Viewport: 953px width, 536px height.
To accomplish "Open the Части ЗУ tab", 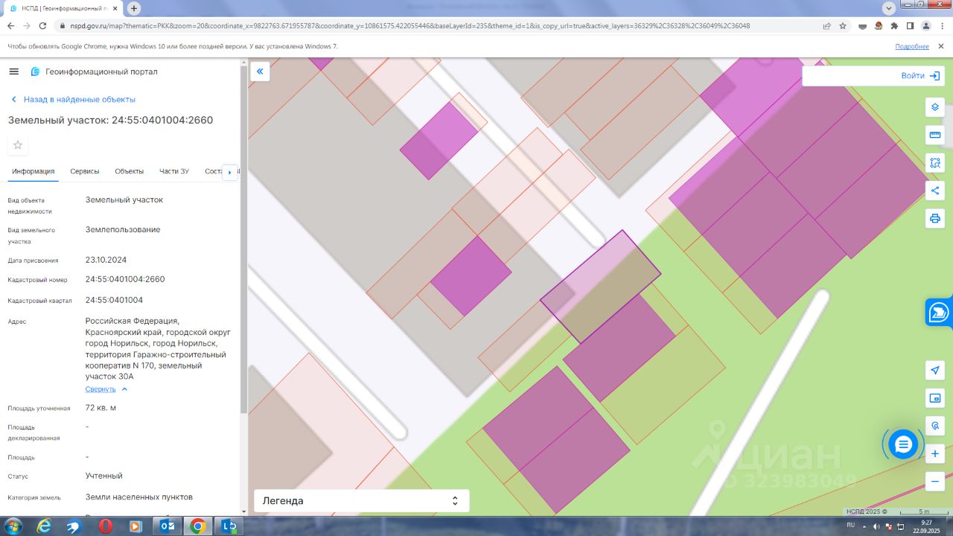I will click(x=173, y=171).
